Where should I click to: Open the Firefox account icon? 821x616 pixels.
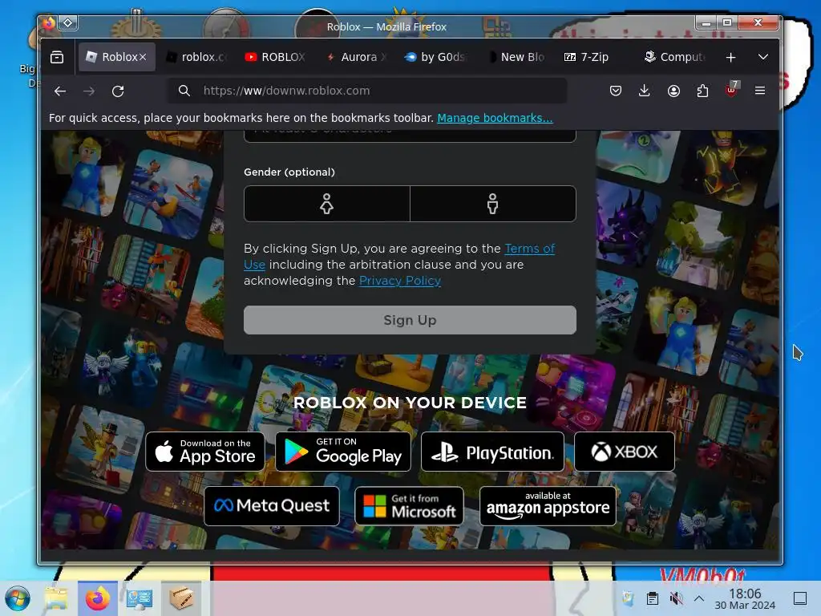(673, 91)
